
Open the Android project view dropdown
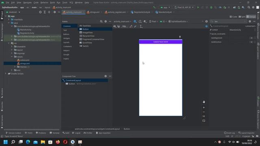point(13,12)
